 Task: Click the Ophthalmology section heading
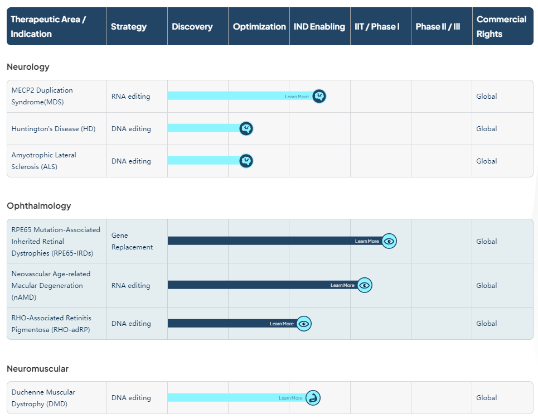pyautogui.click(x=39, y=206)
